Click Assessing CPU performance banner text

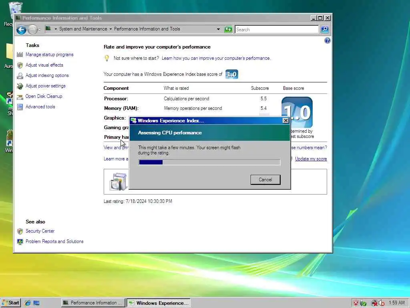pyautogui.click(x=170, y=133)
